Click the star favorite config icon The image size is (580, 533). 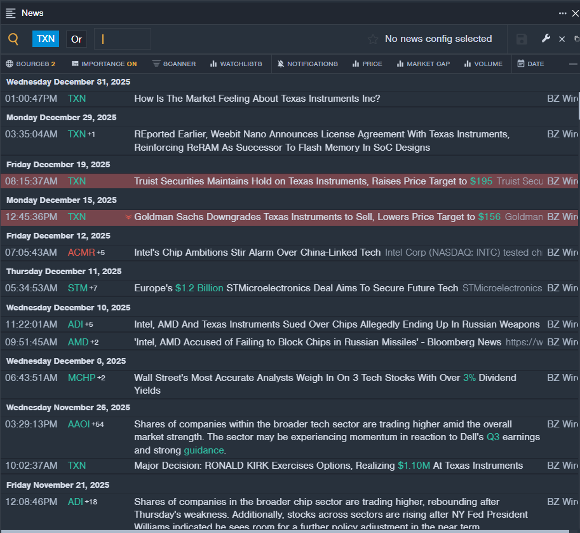[373, 39]
